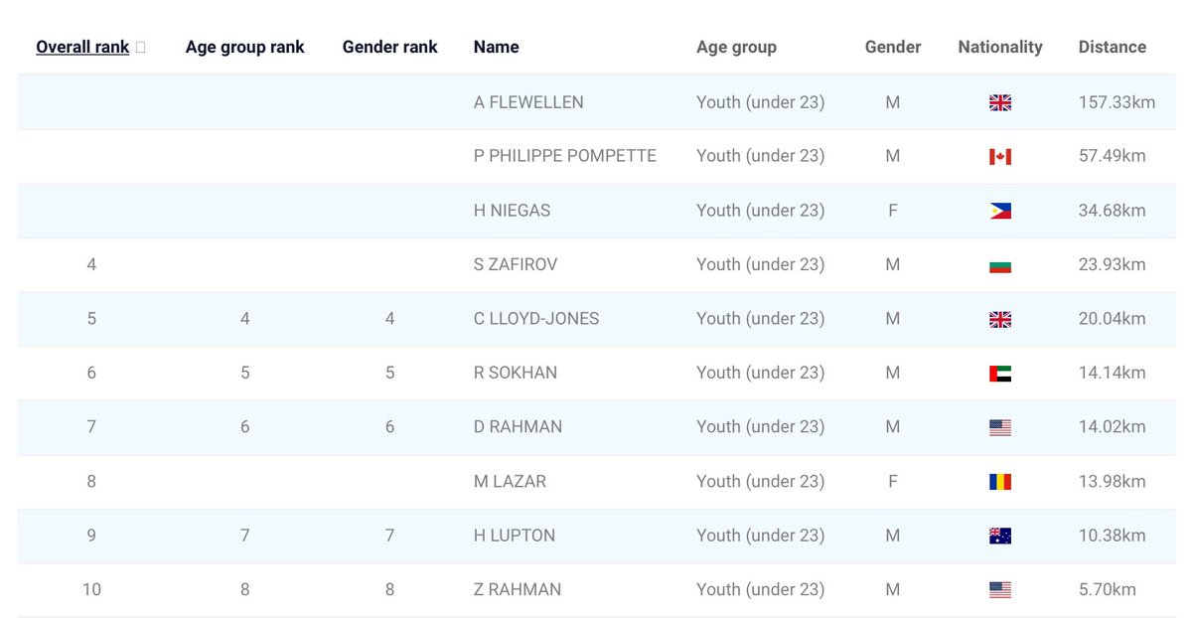Click overall rank 8 in M LAZAR row
Image resolution: width=1192 pixels, height=618 pixels.
click(x=91, y=481)
